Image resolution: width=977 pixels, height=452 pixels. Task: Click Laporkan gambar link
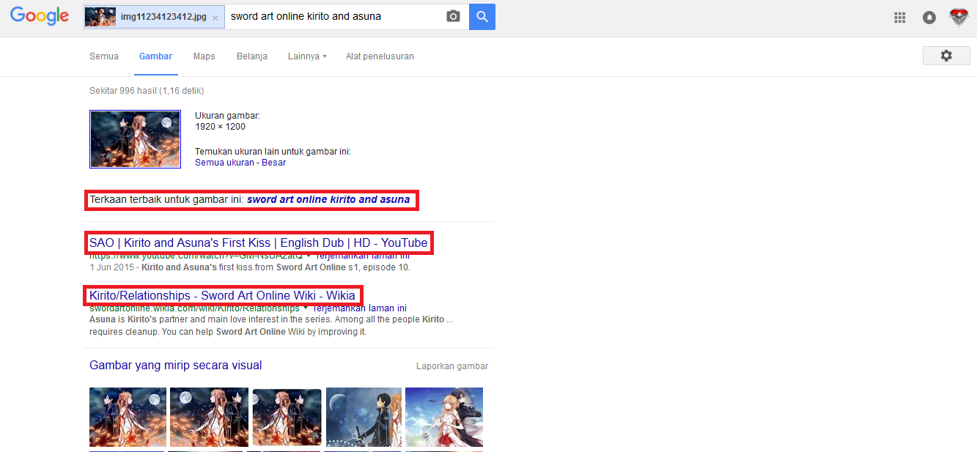pos(452,366)
